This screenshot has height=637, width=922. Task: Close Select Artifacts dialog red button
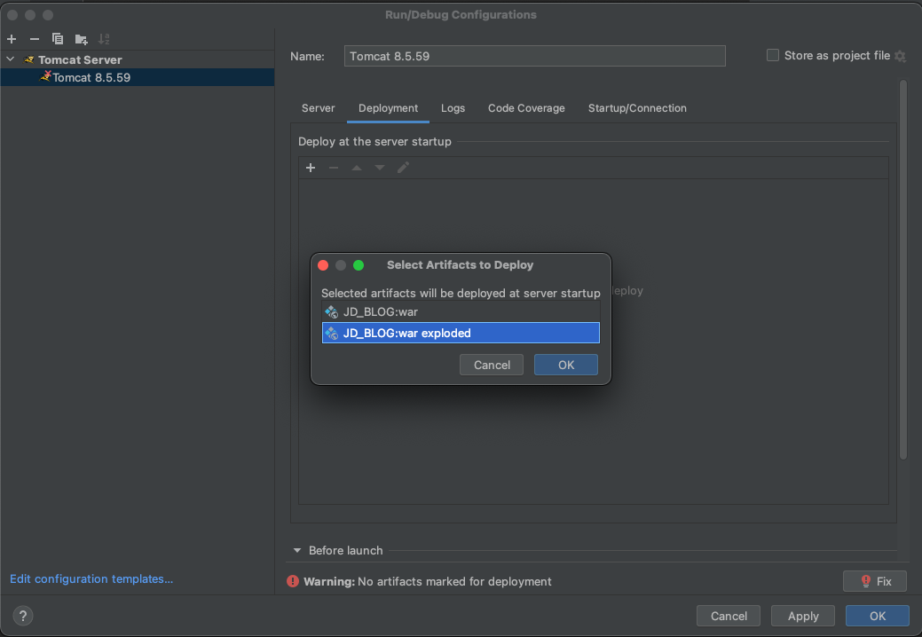(x=323, y=265)
